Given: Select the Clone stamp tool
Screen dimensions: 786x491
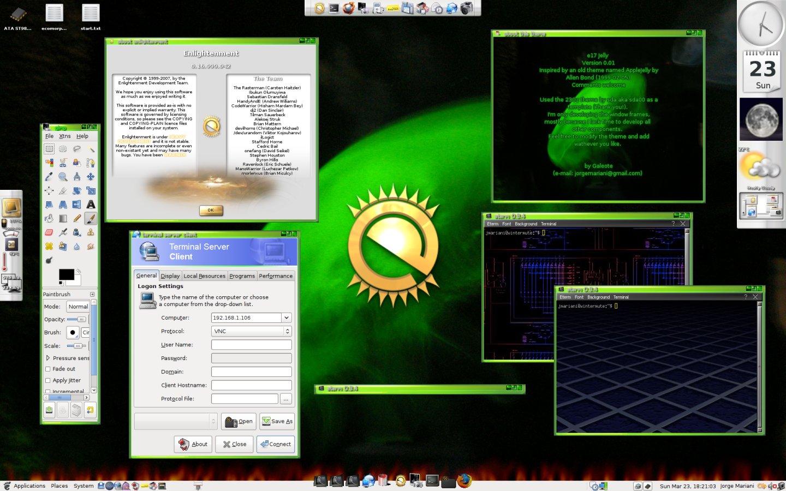Looking at the screenshot, I should pyautogui.click(x=91, y=232).
